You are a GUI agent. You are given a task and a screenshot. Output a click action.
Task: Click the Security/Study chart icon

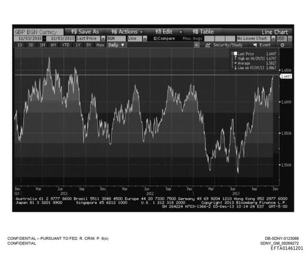(208, 45)
